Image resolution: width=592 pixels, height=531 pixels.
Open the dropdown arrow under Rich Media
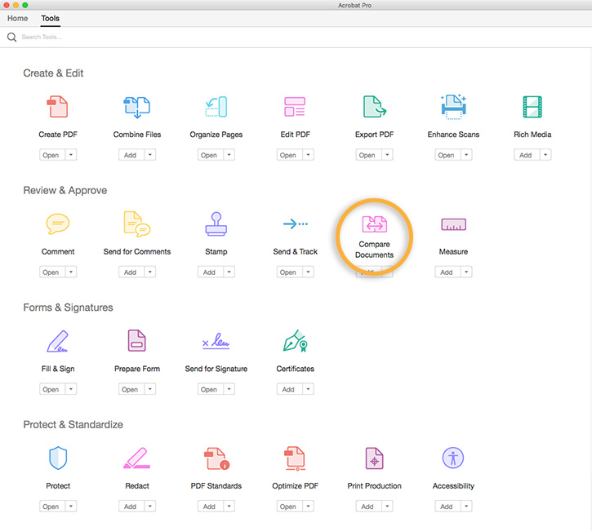coord(545,155)
